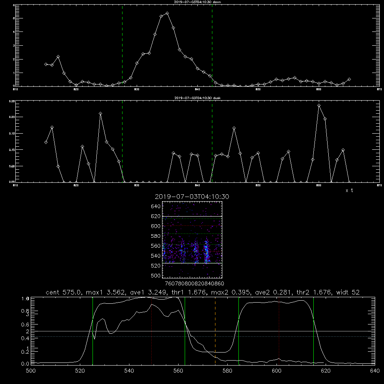Screen dimensions: 384x384
Task: Click the '600' label on bottom plot x-axis
Action: [x=276, y=371]
